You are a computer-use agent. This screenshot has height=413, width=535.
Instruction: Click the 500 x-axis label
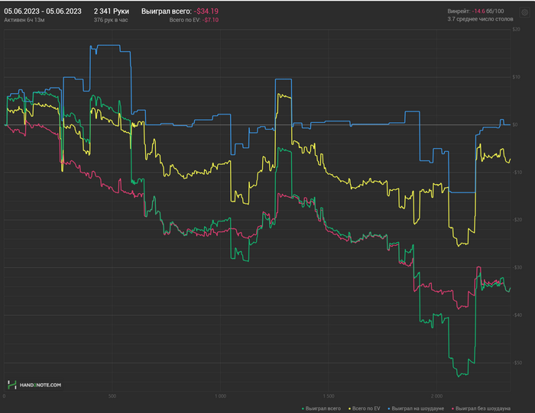(x=112, y=396)
